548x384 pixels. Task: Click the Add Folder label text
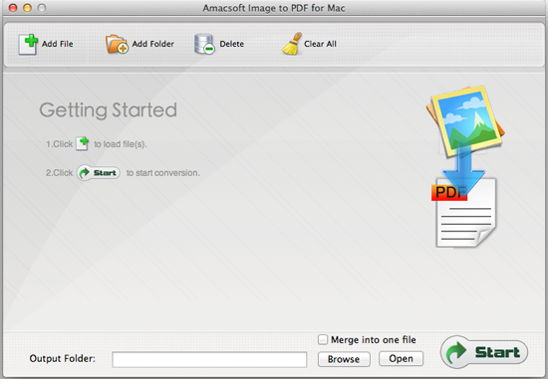click(x=153, y=44)
